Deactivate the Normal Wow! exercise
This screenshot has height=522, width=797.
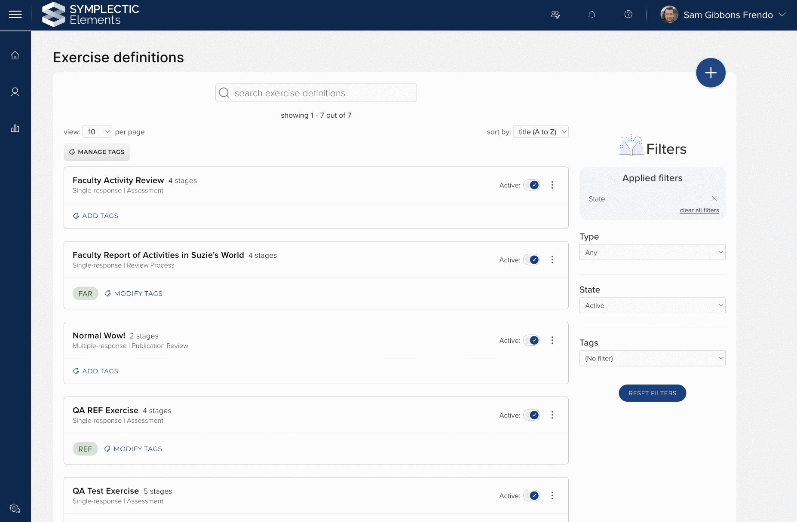(532, 340)
